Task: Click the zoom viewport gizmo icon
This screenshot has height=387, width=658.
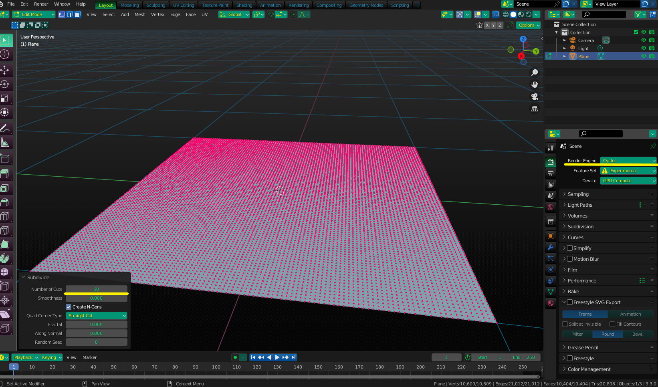Action: point(535,73)
